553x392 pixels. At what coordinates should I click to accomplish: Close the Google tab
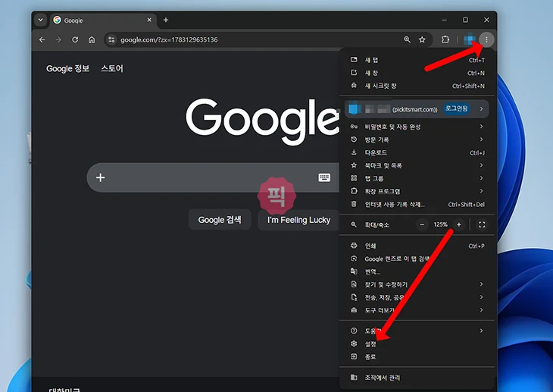[149, 20]
